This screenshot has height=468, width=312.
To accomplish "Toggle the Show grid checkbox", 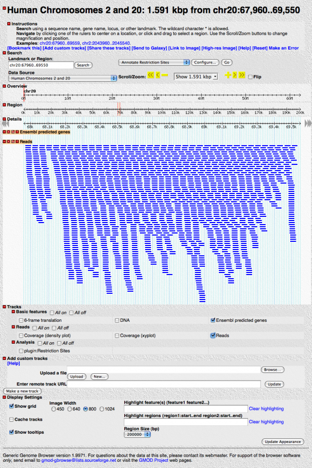I will 11,406.
